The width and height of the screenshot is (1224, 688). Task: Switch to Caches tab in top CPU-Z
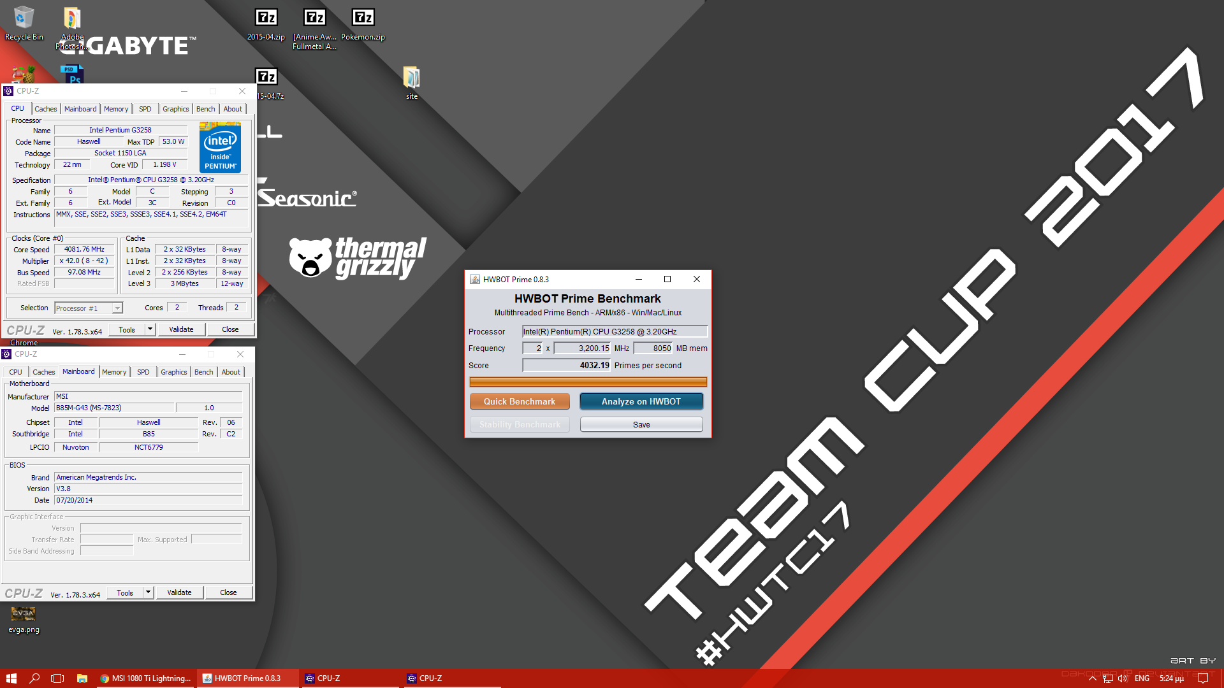[46, 109]
